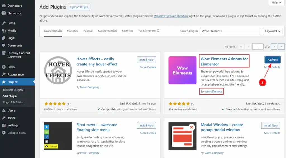Click the Comments bubble icon

4,45
